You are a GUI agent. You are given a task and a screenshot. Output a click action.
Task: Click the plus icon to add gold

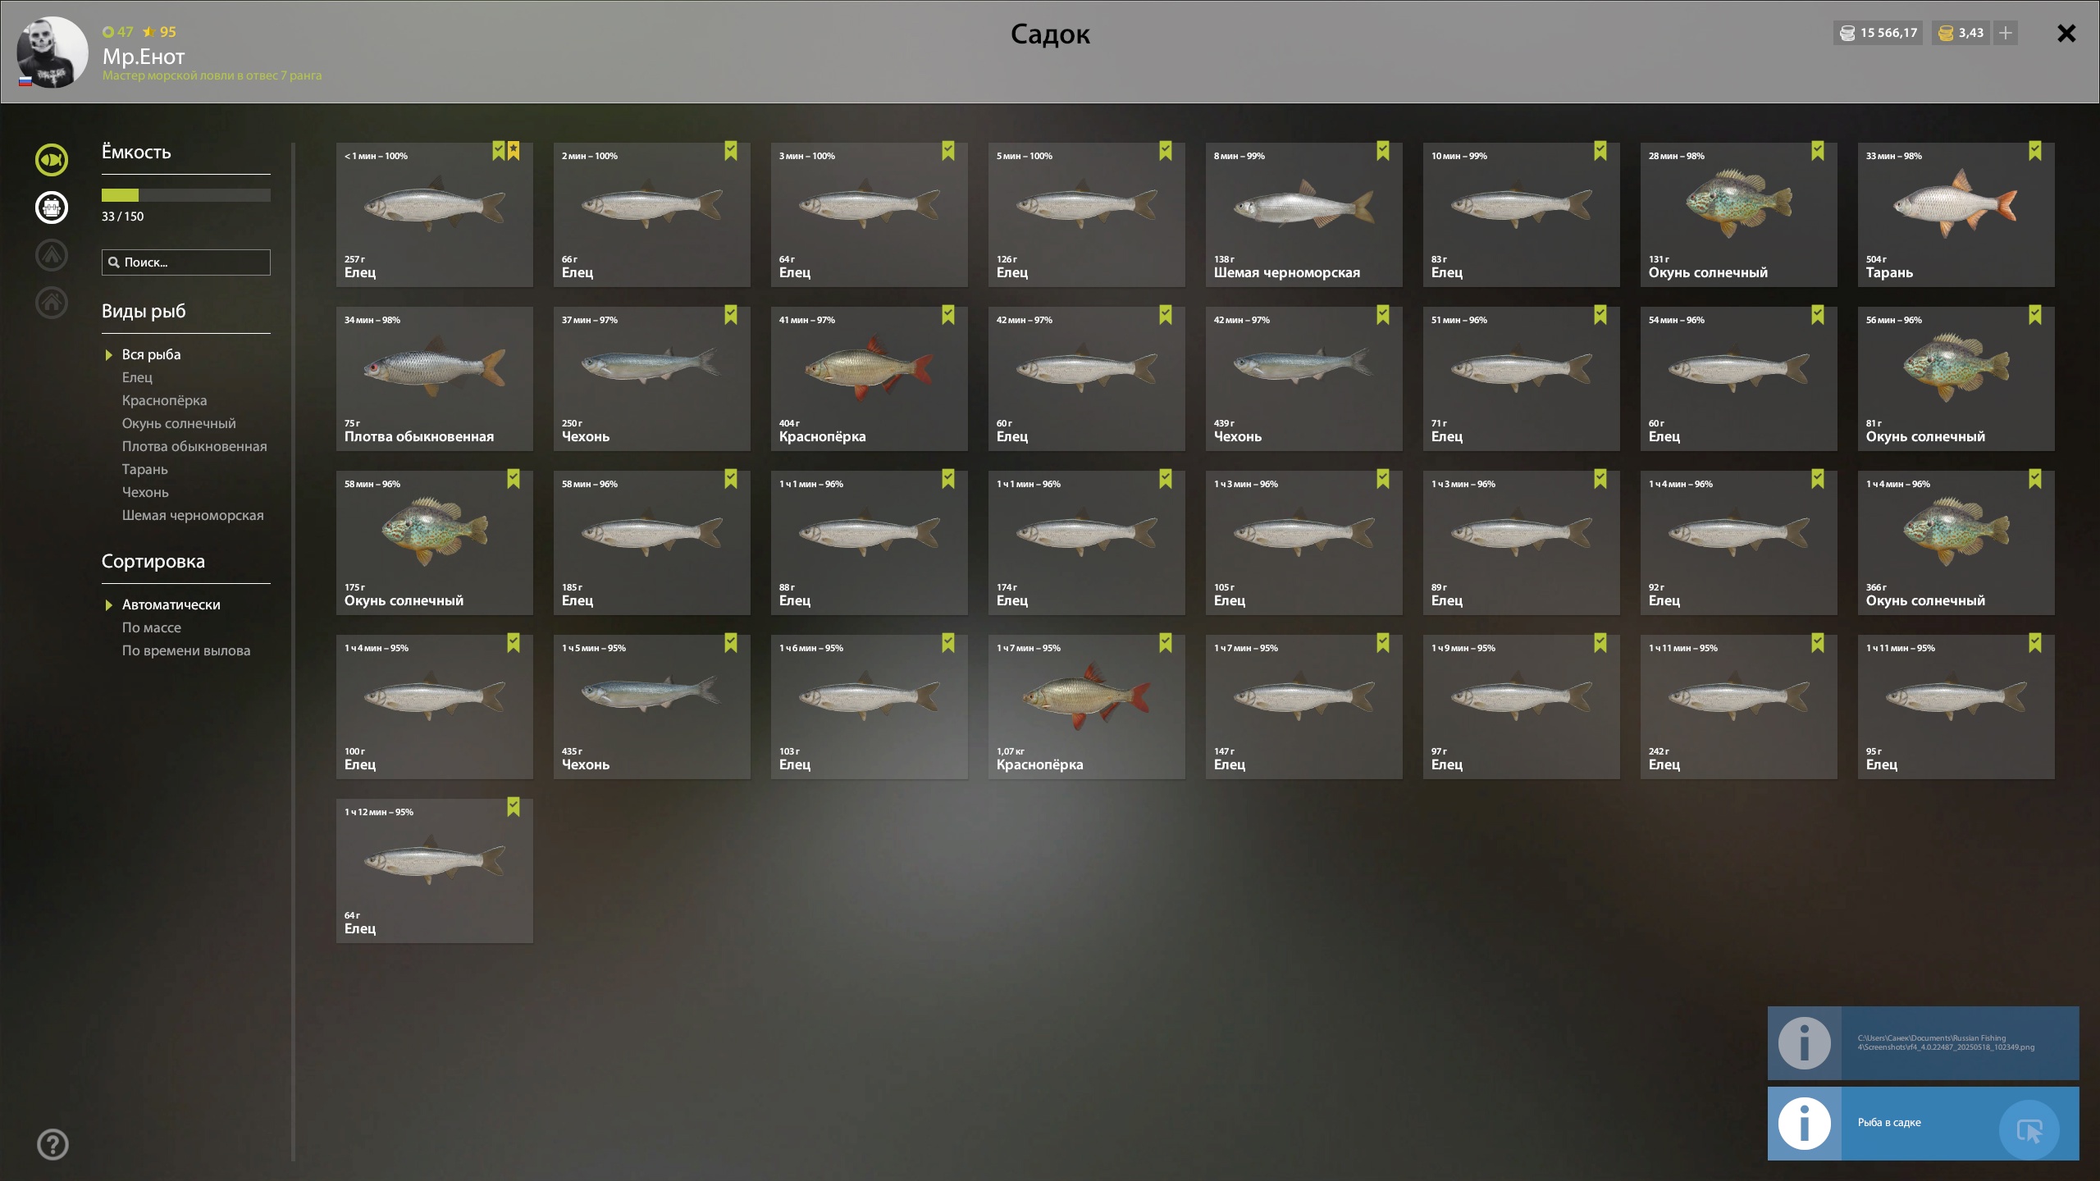pyautogui.click(x=2006, y=33)
